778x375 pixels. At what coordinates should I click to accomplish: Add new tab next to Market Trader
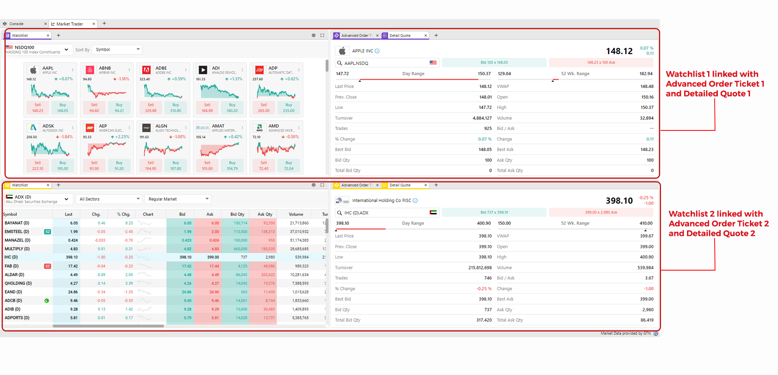point(104,24)
